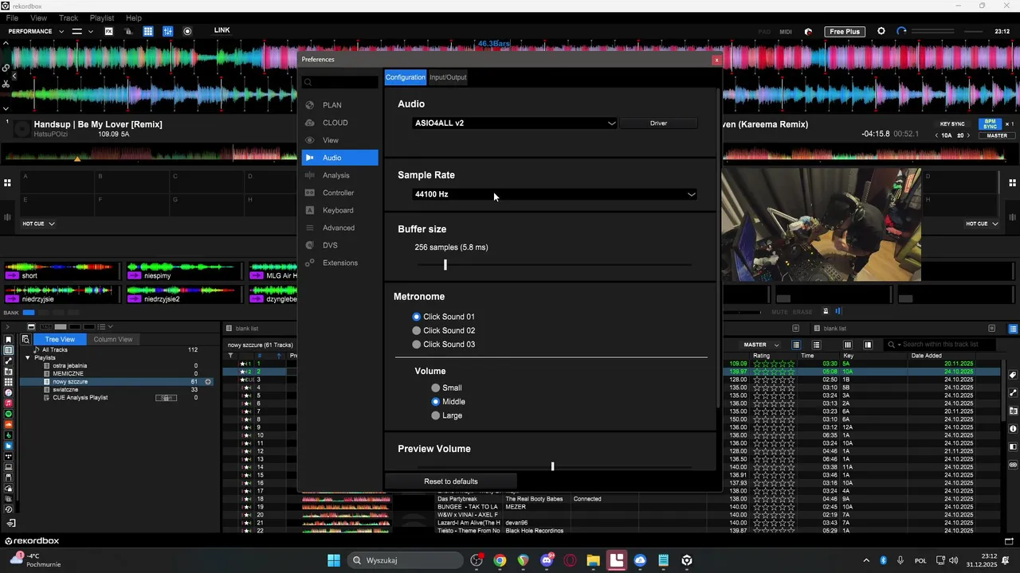
Task: Click the MIDI button
Action: coord(786,32)
